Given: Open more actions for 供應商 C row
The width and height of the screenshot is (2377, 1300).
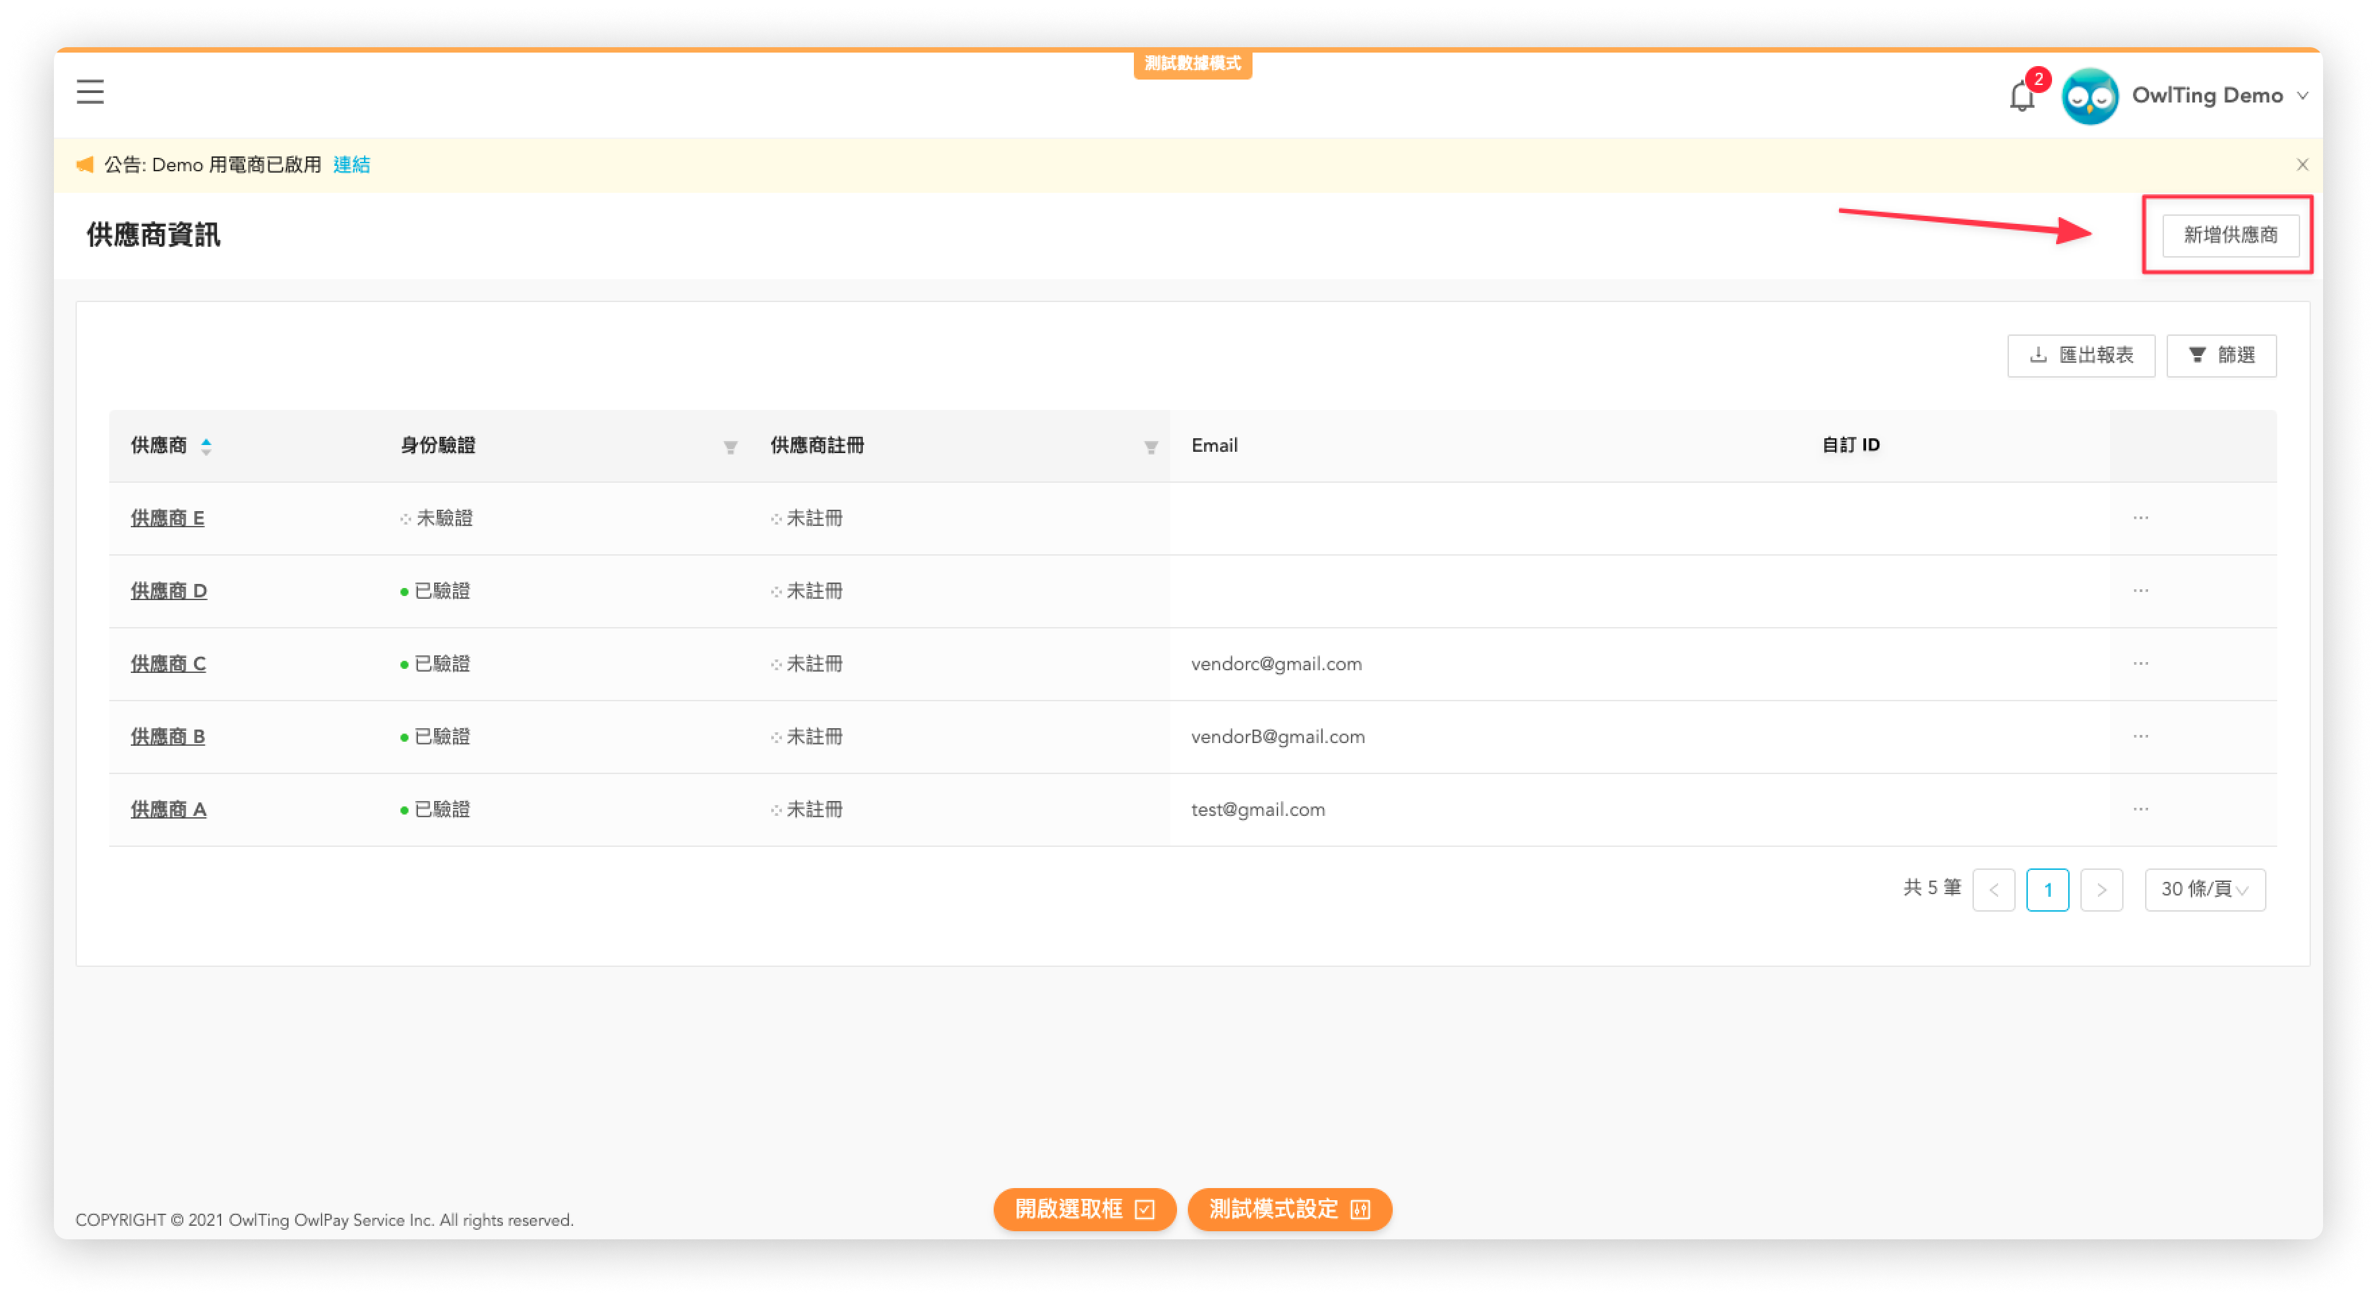Looking at the screenshot, I should 2140,664.
